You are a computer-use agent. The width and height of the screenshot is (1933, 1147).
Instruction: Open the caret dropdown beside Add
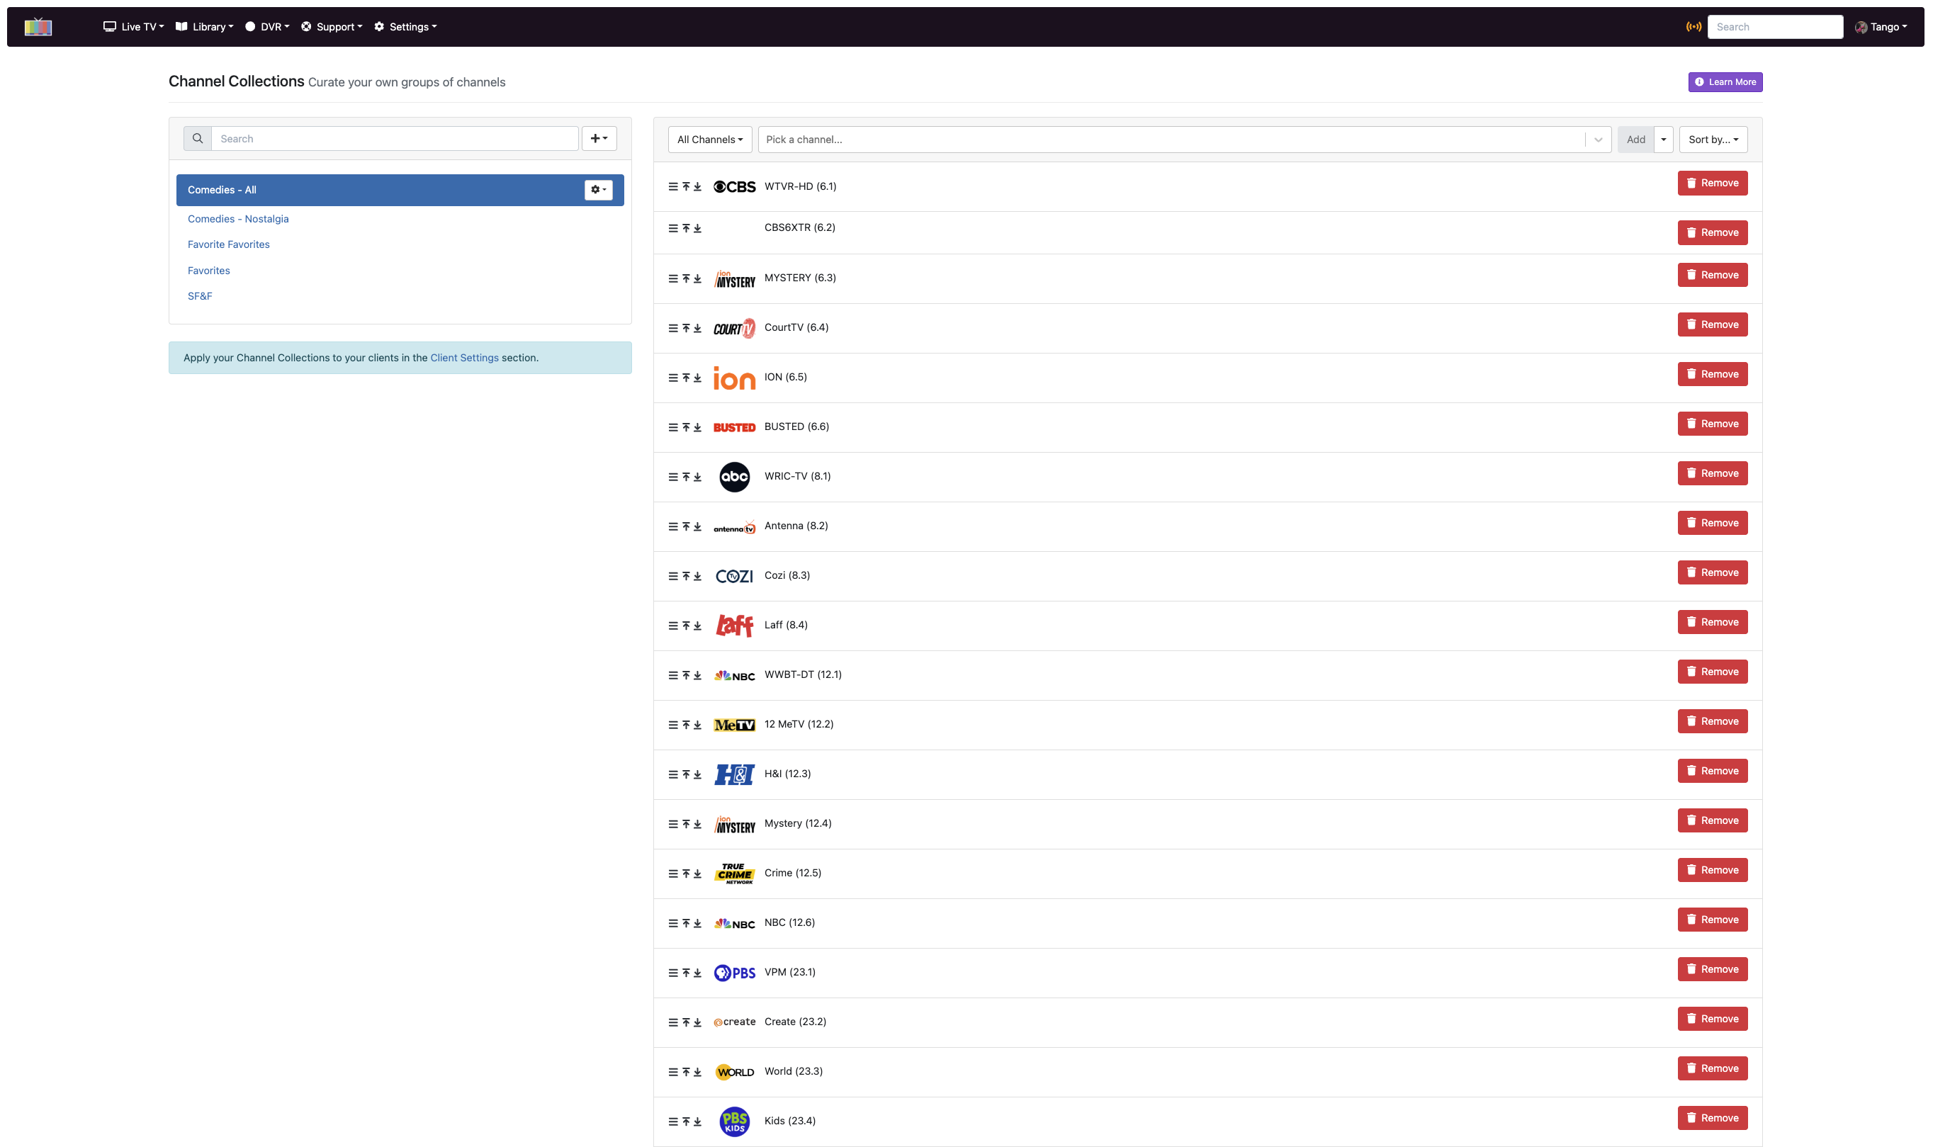click(1663, 139)
